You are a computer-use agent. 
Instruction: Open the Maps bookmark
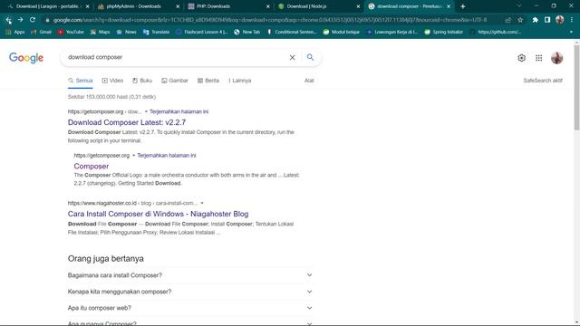101,33
